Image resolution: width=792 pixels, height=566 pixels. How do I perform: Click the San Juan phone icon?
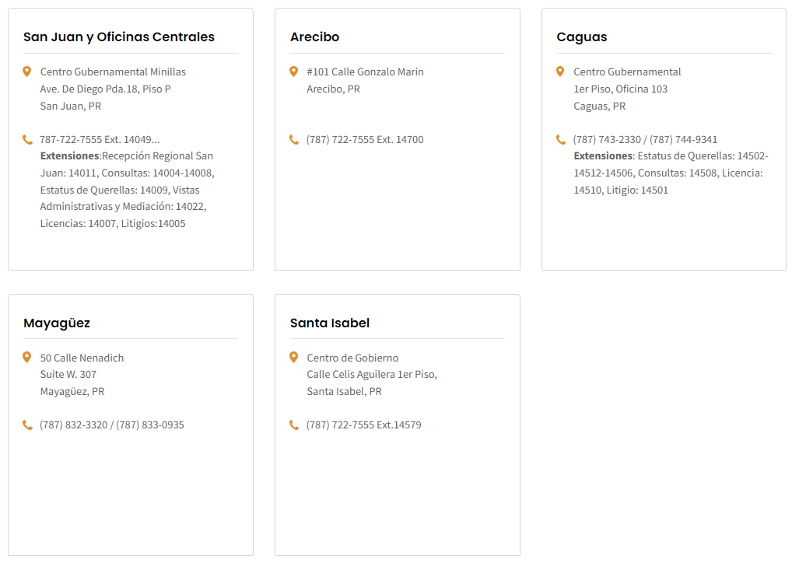pyautogui.click(x=27, y=139)
